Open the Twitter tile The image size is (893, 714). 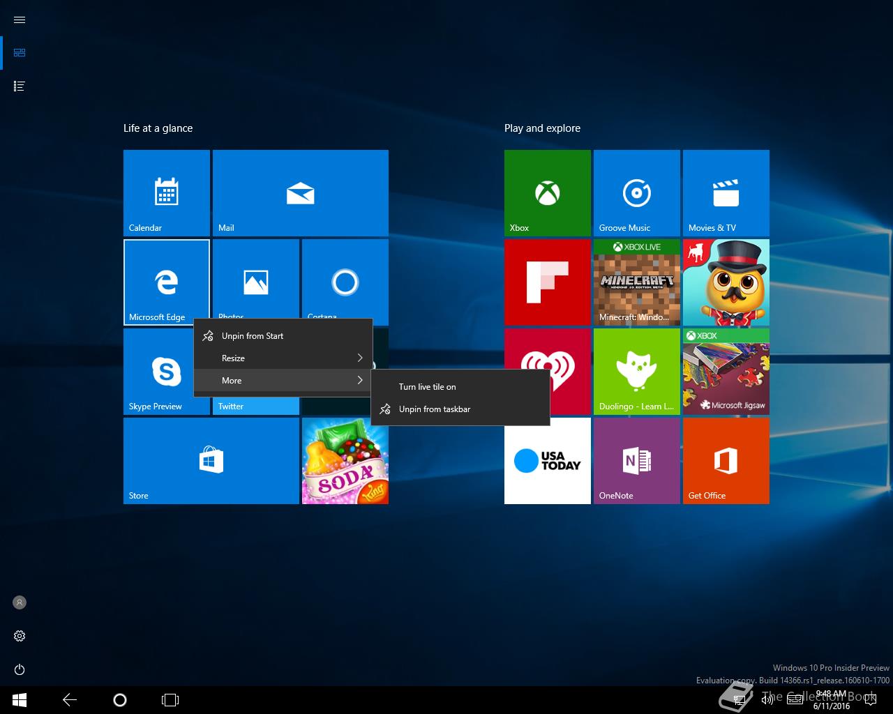tap(256, 406)
